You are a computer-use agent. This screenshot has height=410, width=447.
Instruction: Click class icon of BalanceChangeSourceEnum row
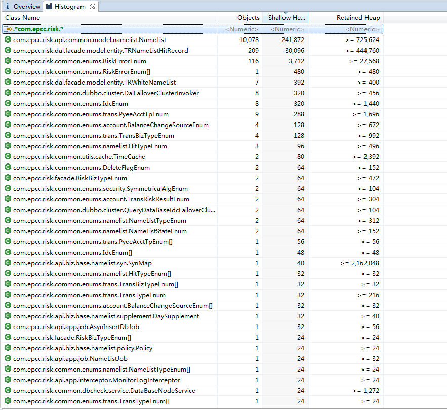point(8,125)
